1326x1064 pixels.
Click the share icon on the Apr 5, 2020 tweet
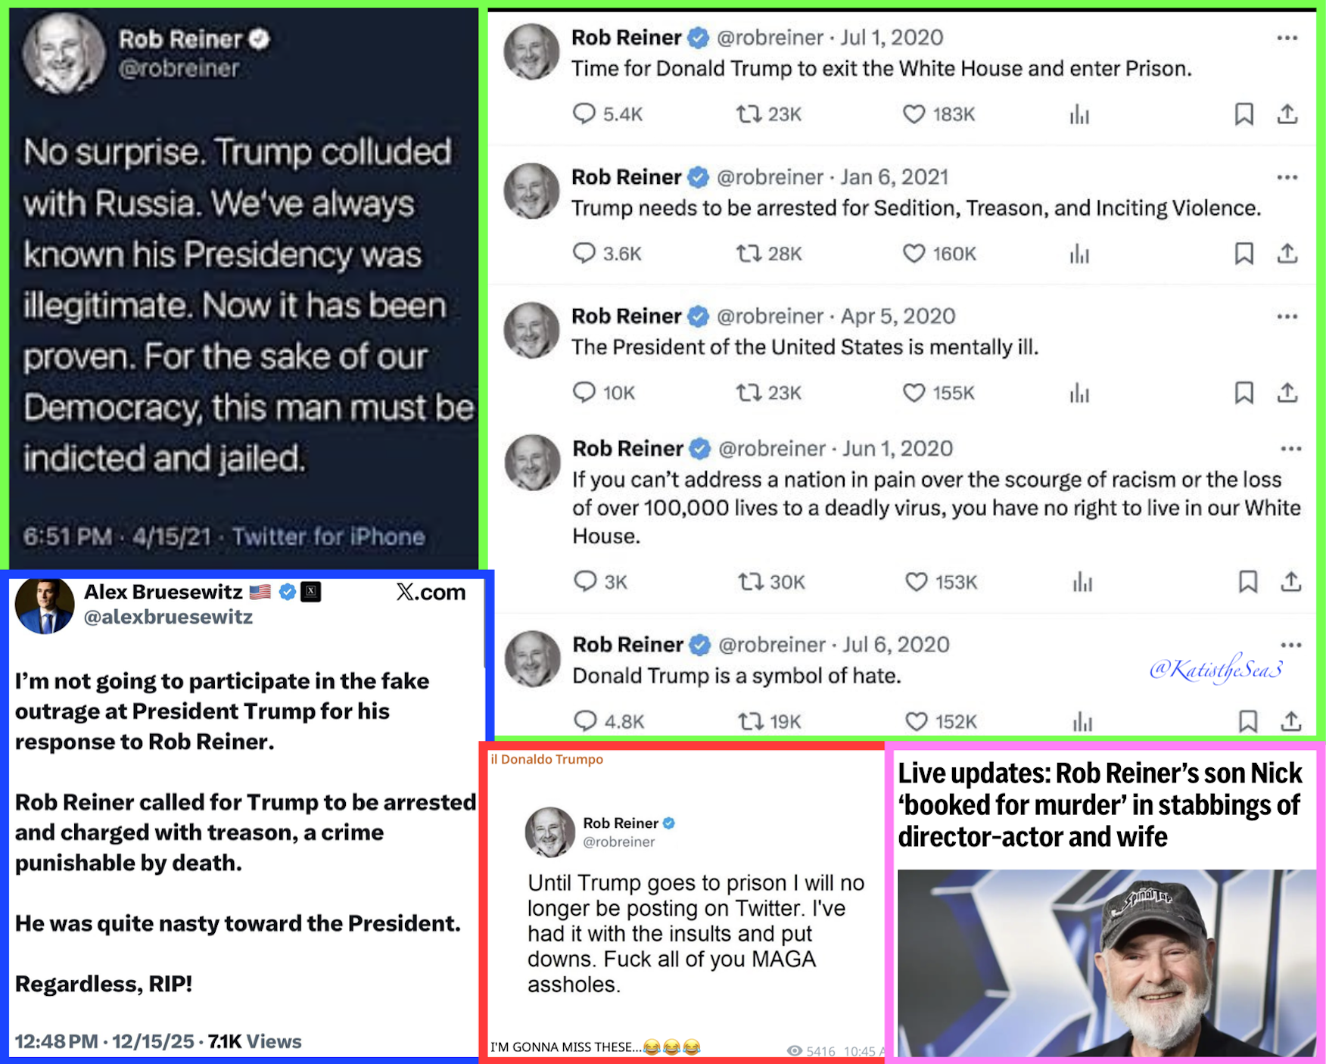coord(1287,393)
